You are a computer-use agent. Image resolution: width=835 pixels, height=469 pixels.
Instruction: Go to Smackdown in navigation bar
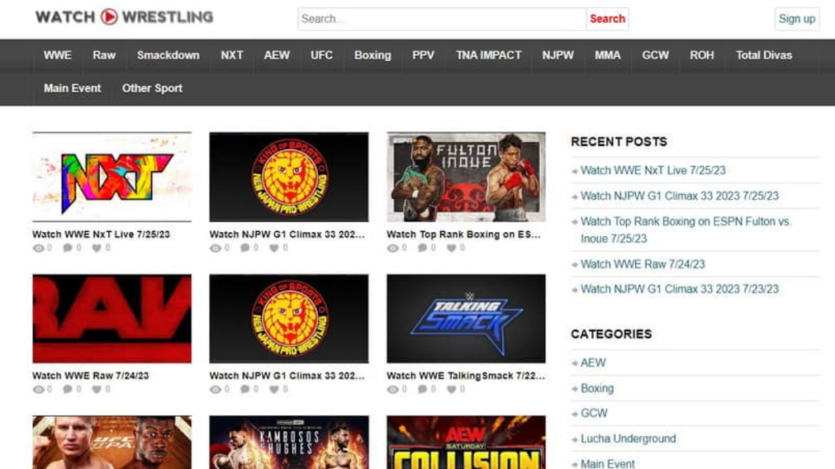coord(168,55)
